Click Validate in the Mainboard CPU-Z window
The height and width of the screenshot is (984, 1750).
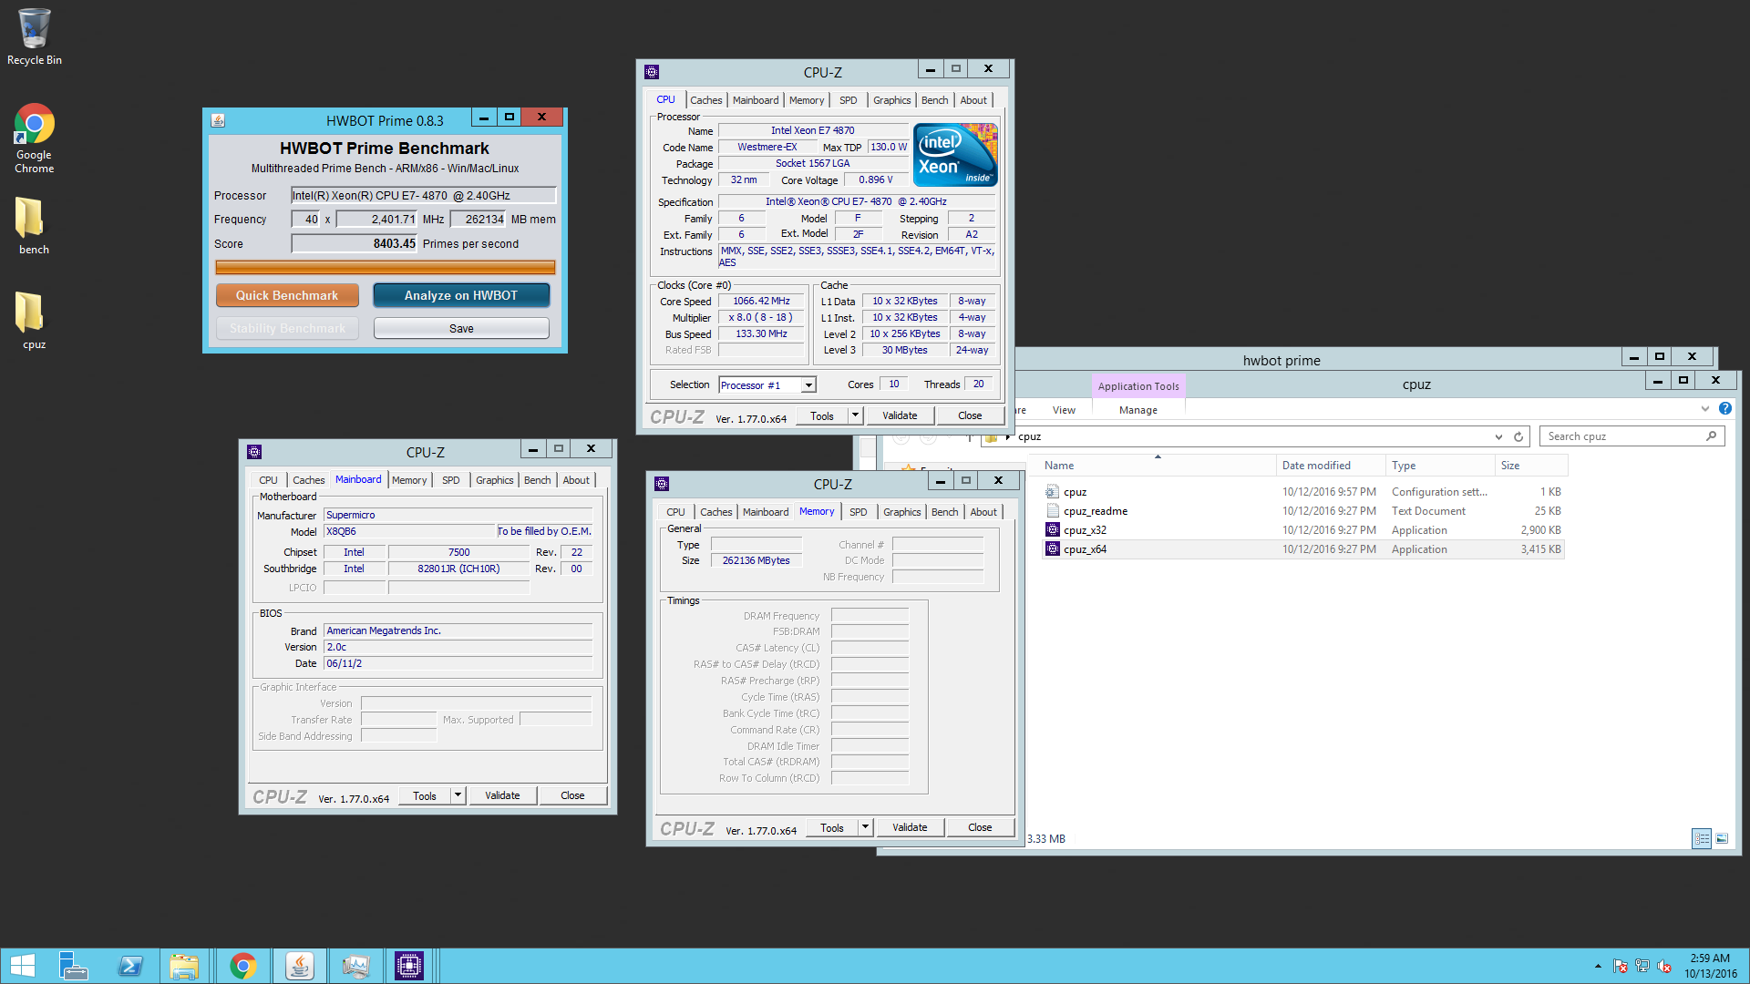502,795
